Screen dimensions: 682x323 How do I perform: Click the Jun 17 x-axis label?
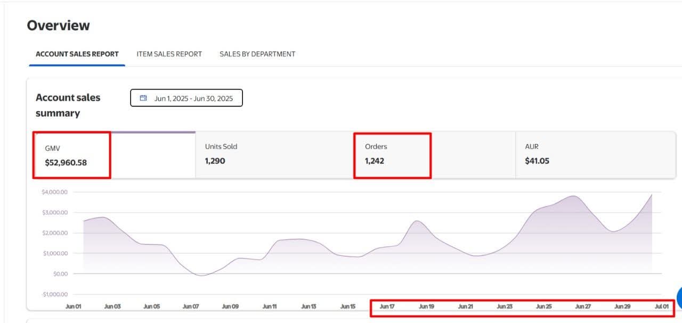coord(387,307)
